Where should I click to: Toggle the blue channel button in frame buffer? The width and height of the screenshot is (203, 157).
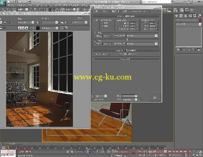tap(27, 28)
